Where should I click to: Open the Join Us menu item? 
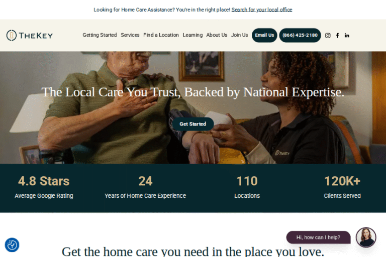[x=239, y=35]
